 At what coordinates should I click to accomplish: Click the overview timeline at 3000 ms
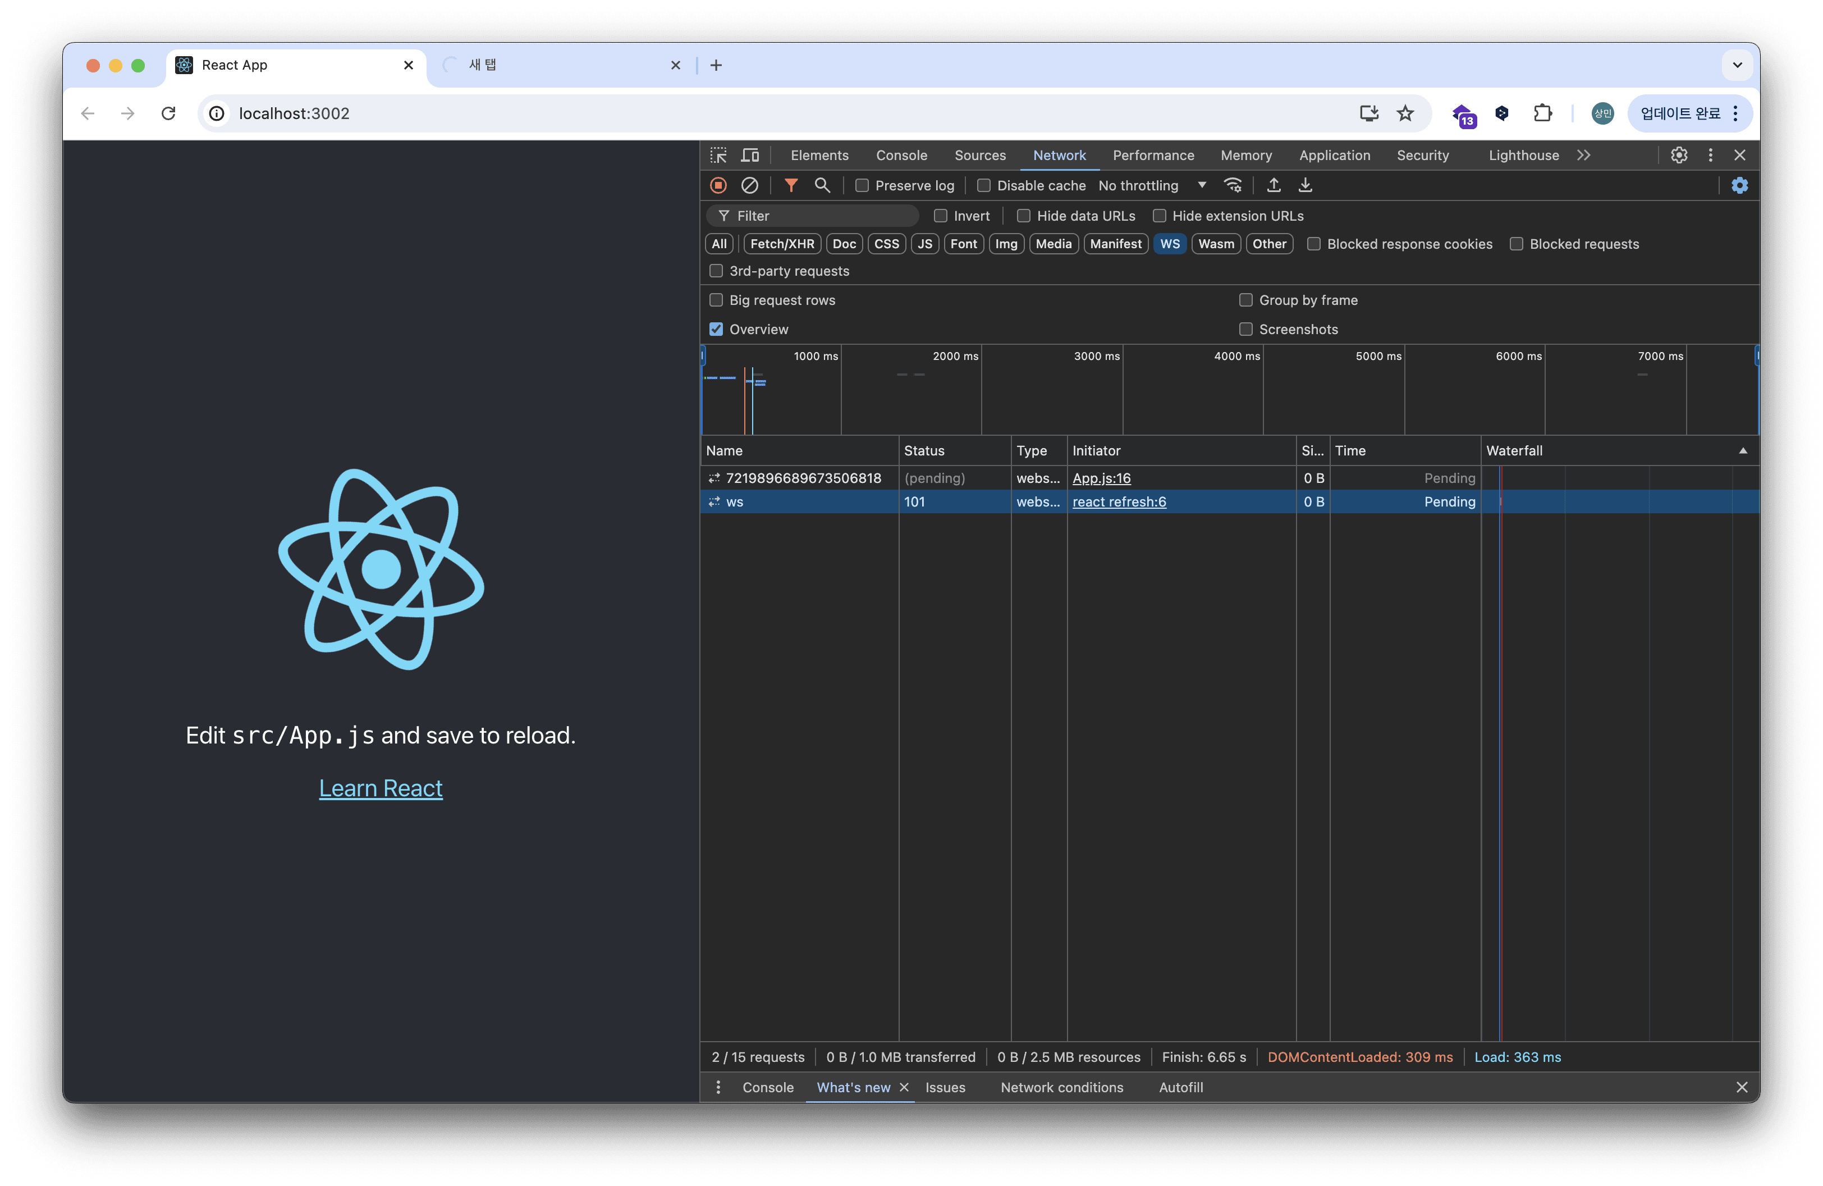point(1122,391)
